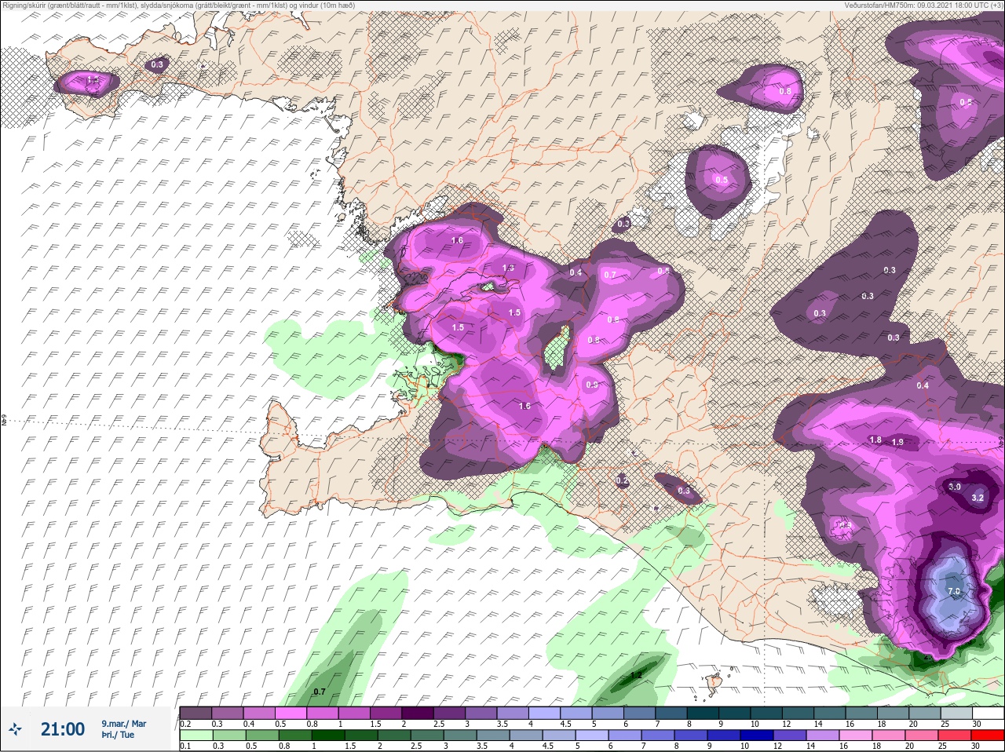Viewport: 1005px width, 752px height.
Task: Pick the 0.8 pink swatch in the snow legend
Action: pos(323,713)
